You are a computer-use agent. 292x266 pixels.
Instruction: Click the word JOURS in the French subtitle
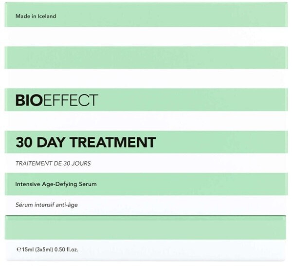80,164
